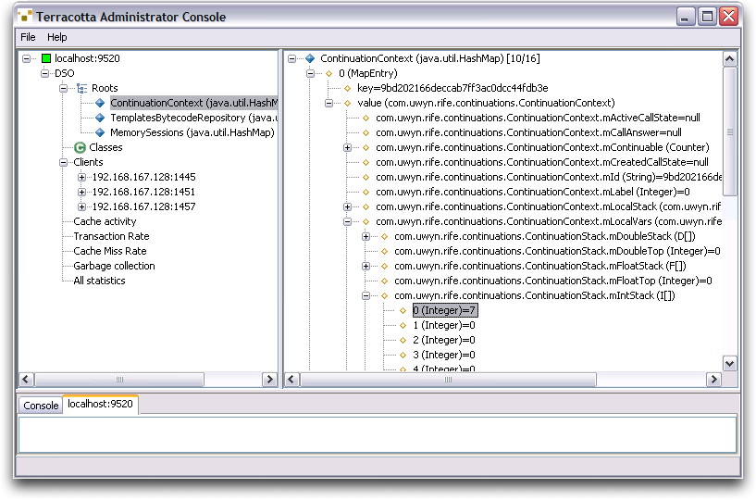Click right pane vertical scroll down arrow
The width and height of the screenshot is (756, 500).
pyautogui.click(x=729, y=363)
